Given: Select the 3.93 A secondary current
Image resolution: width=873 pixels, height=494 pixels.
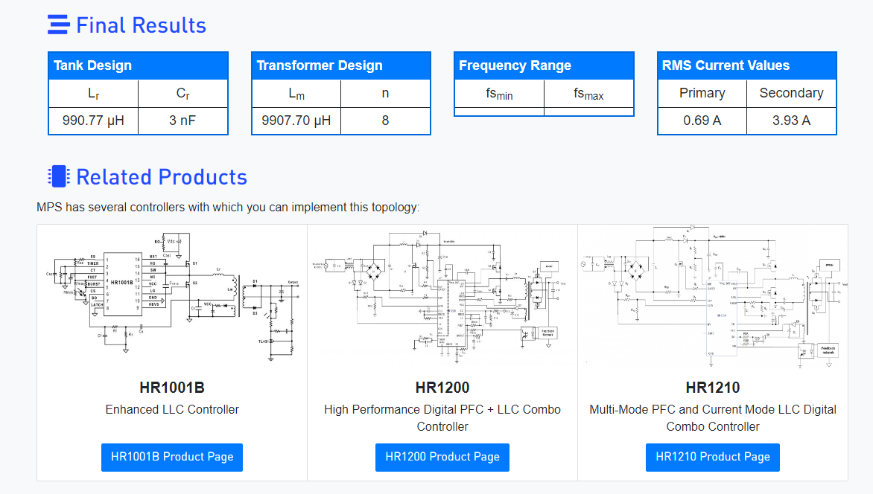Looking at the screenshot, I should click(791, 121).
